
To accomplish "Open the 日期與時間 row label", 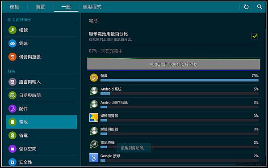I will tap(30, 95).
